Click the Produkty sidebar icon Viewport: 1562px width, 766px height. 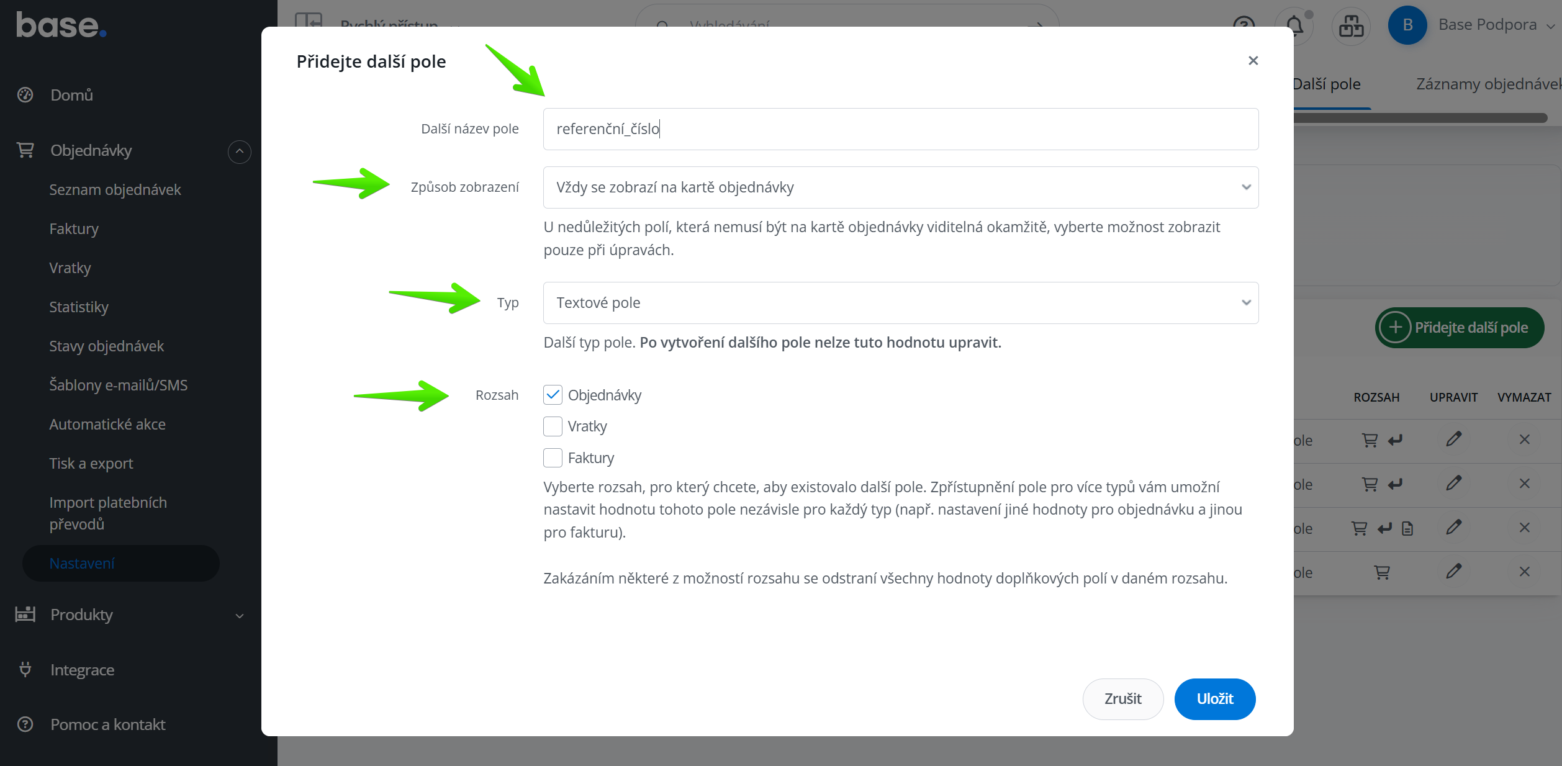tap(25, 615)
